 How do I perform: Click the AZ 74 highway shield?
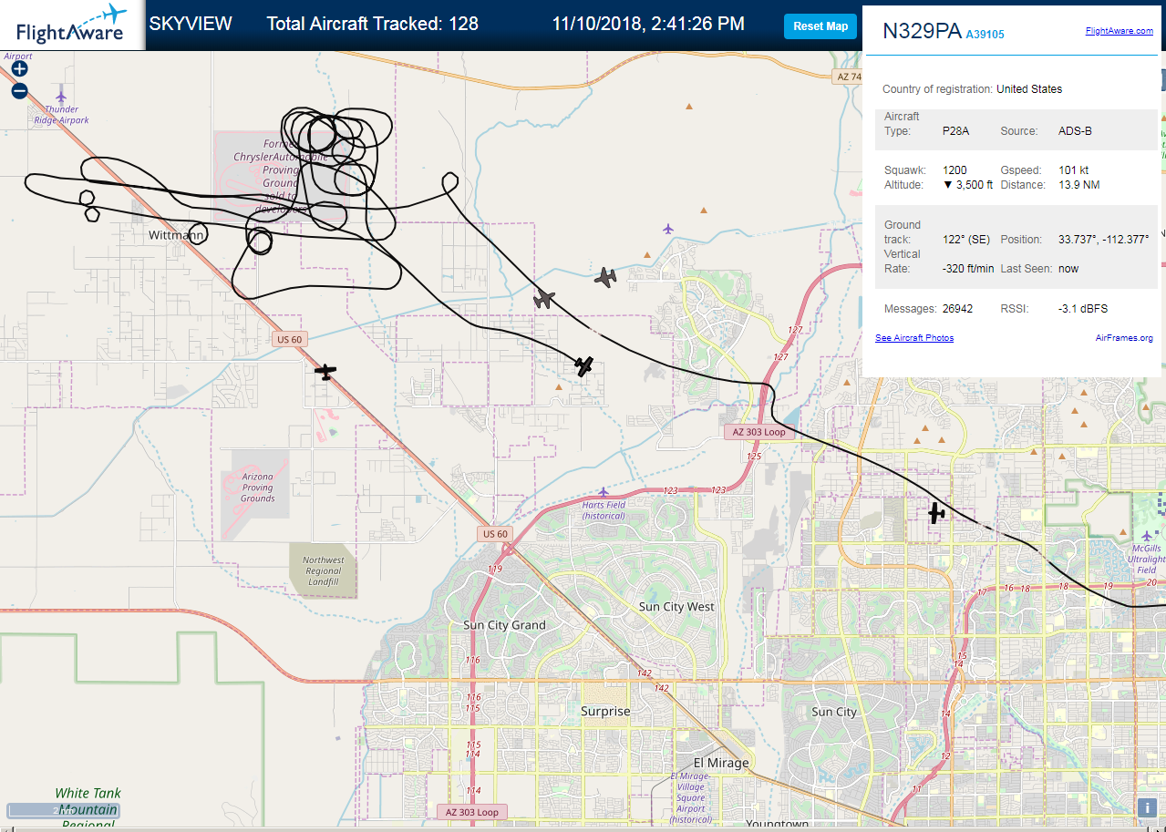pos(848,77)
